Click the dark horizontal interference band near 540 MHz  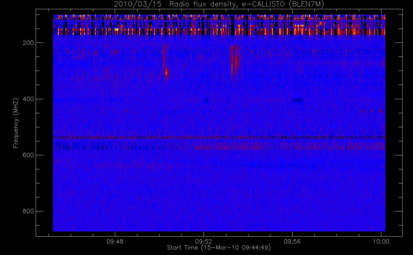(x=219, y=137)
